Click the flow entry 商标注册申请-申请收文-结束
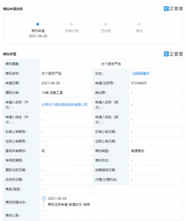 click(x=69, y=204)
